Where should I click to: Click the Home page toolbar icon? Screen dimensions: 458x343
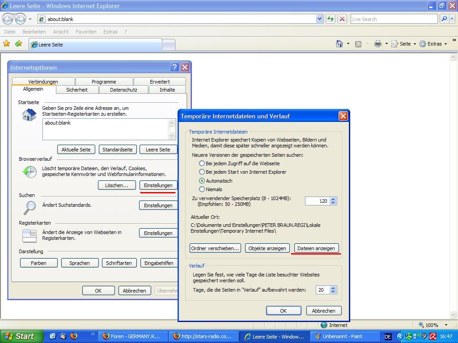click(339, 44)
